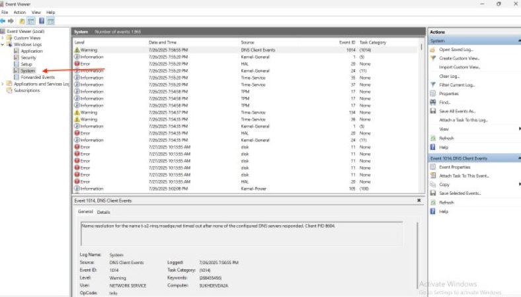Click the Back arrow toolbar icon
The height and width of the screenshot is (297, 521).
click(3, 21)
